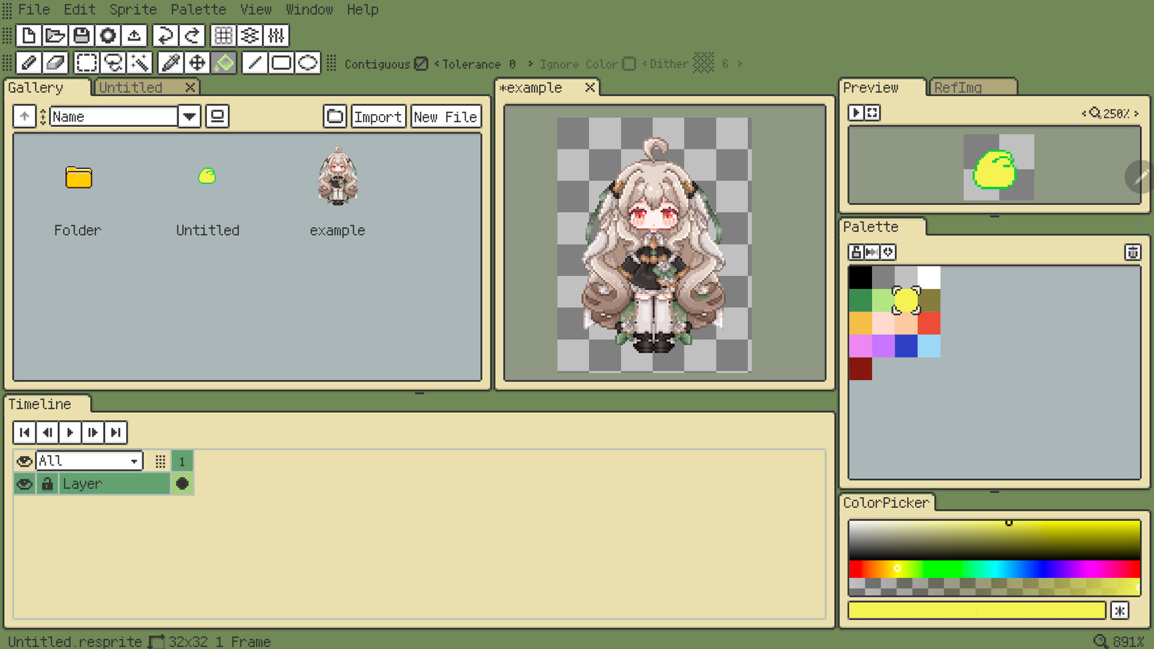
Task: Click the Export icon in top toolbar
Action: (x=134, y=35)
